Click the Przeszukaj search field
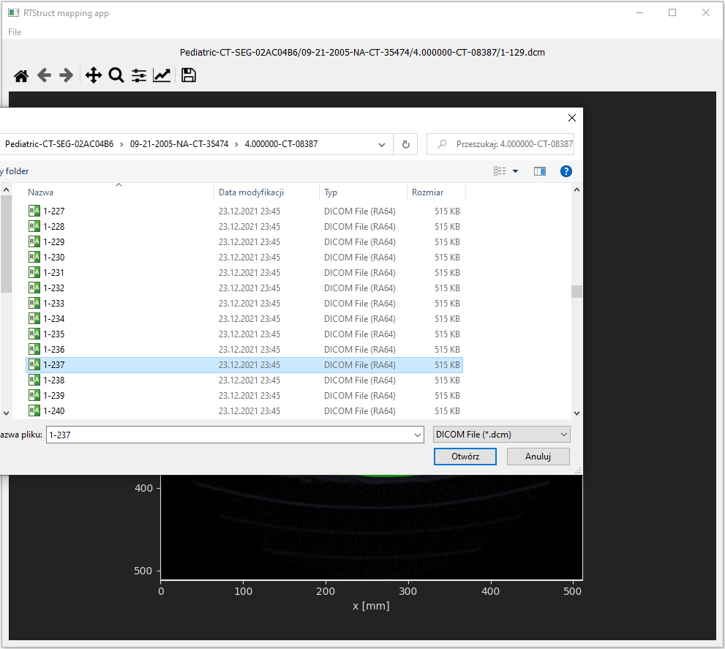Screen dimensions: 725x649 (x=505, y=144)
